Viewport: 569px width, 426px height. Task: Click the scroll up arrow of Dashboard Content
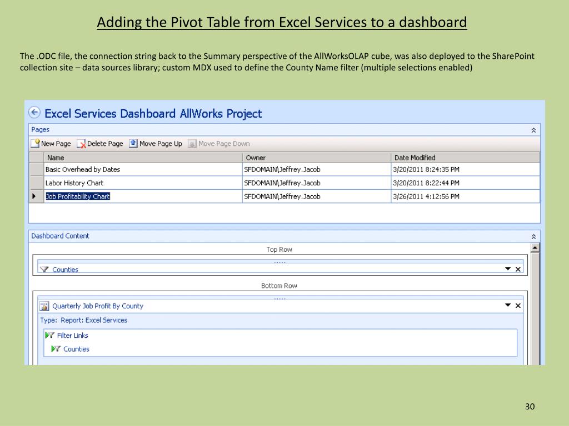(535, 248)
